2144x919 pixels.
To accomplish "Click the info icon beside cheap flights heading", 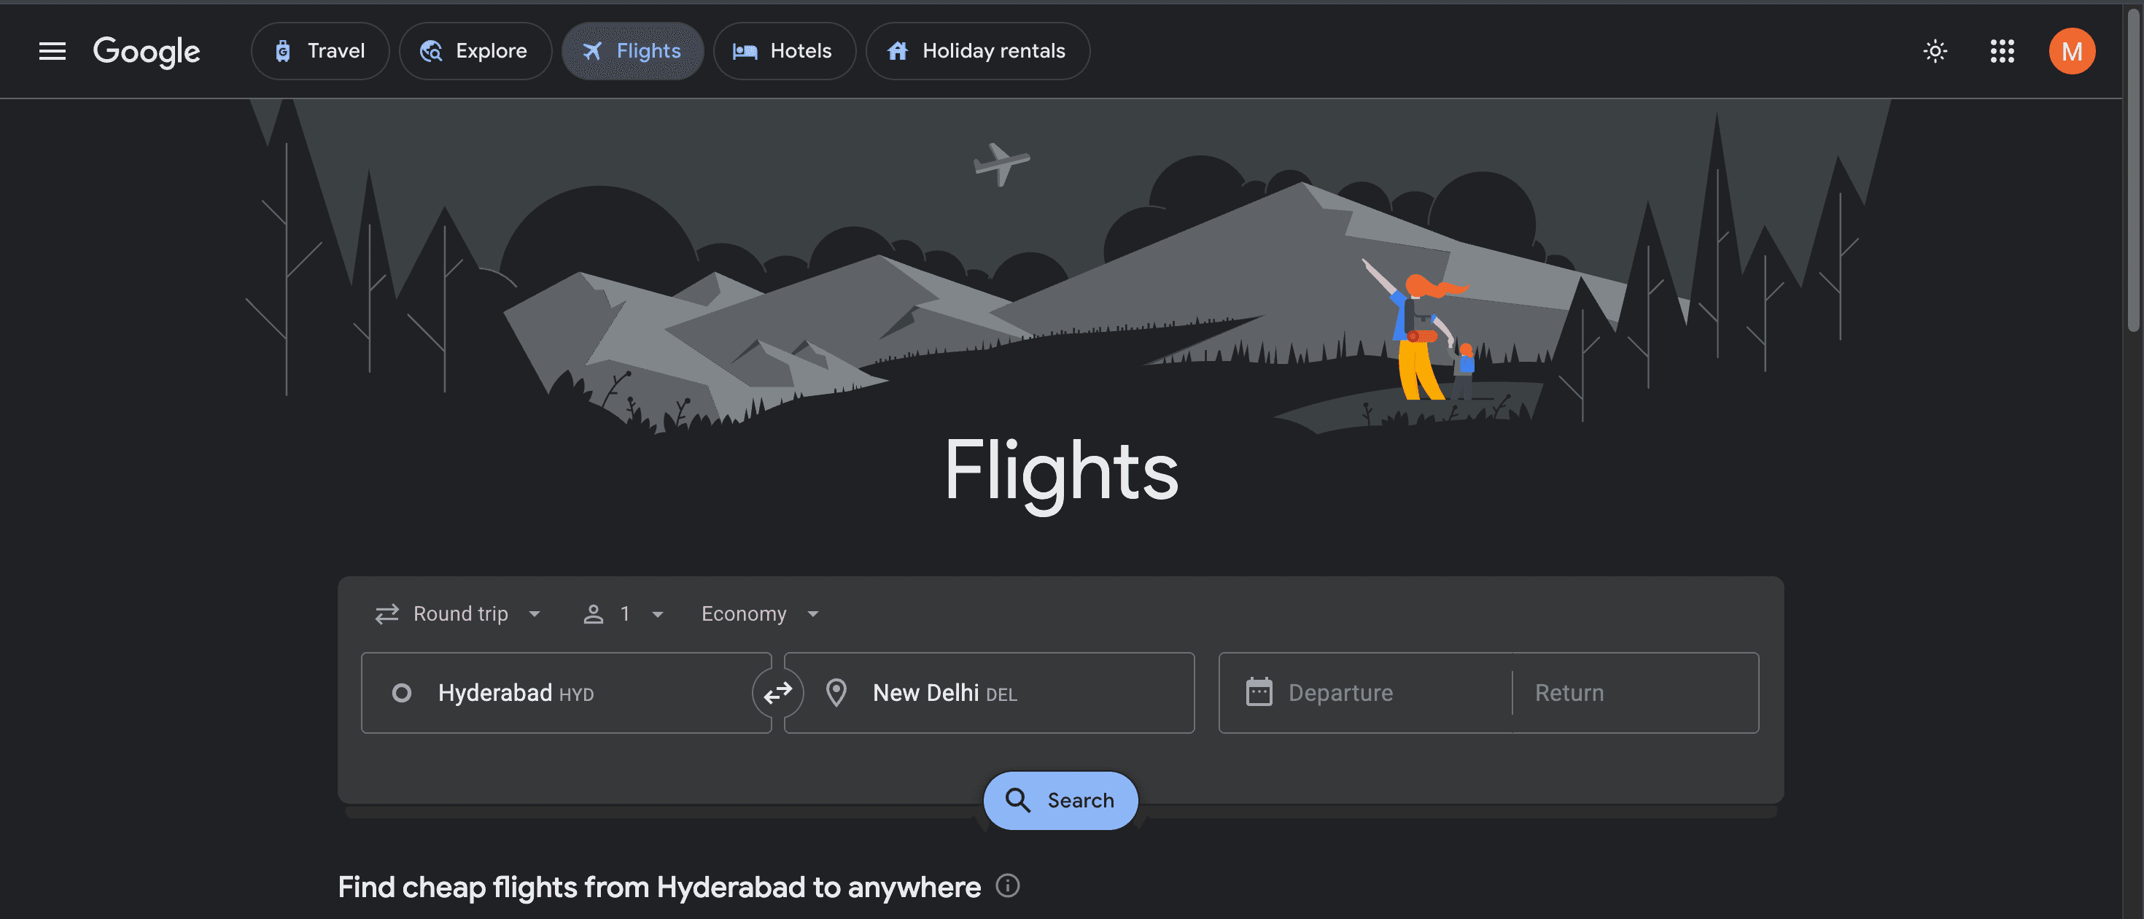I will (x=1007, y=885).
